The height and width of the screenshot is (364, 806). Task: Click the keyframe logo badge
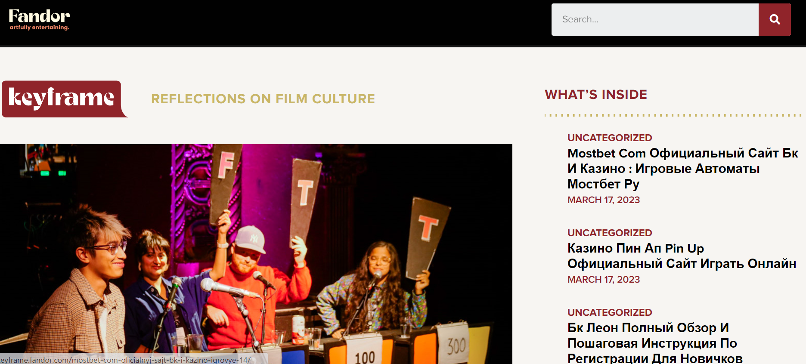point(64,99)
